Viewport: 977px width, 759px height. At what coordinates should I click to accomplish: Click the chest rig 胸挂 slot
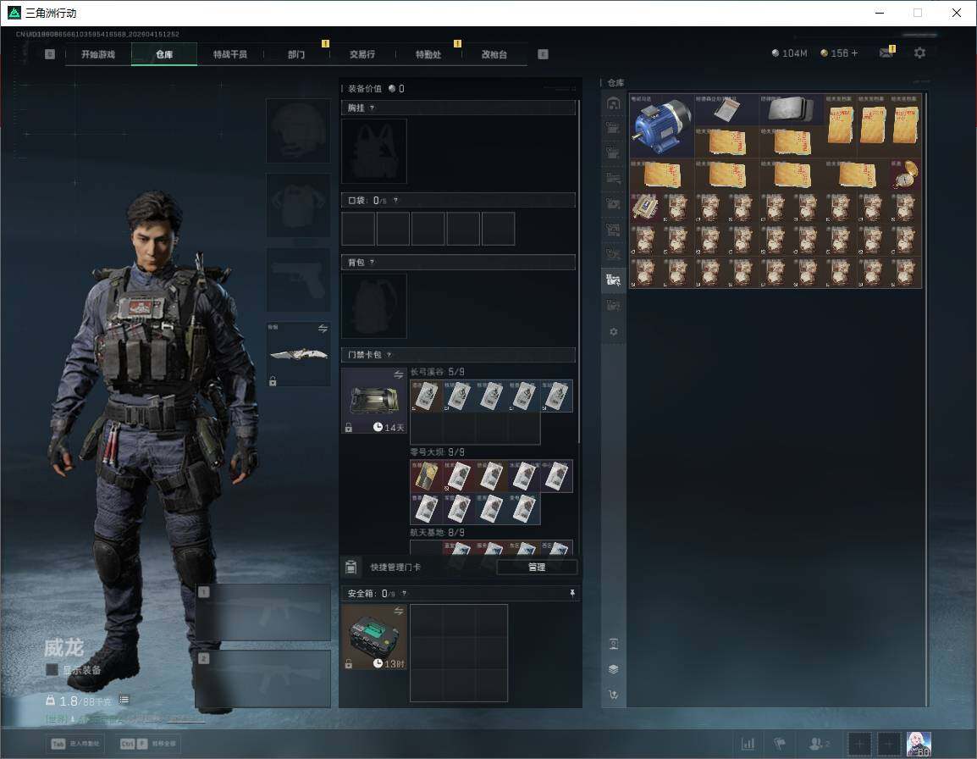click(374, 151)
